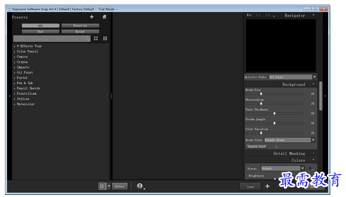Select the User presets filter tab

(x=41, y=31)
